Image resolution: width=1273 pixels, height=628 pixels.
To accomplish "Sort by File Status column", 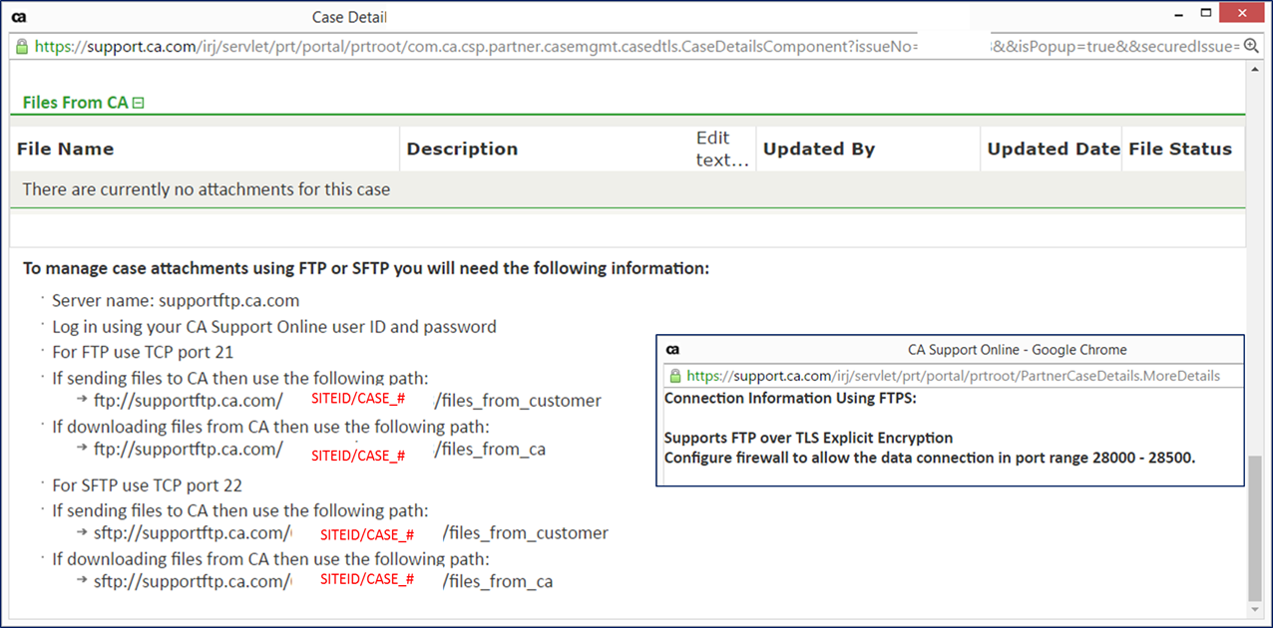I will pos(1180,150).
